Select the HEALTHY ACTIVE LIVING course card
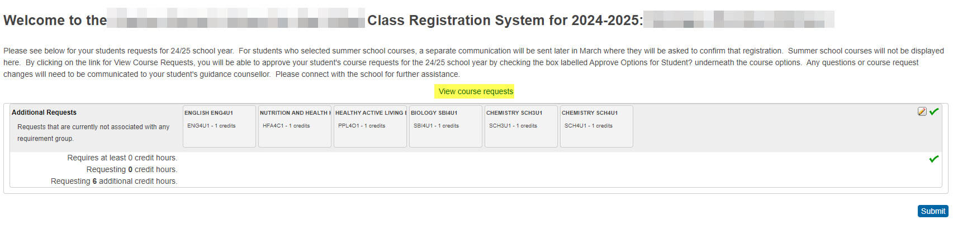Image resolution: width=953 pixels, height=225 pixels. pyautogui.click(x=370, y=126)
